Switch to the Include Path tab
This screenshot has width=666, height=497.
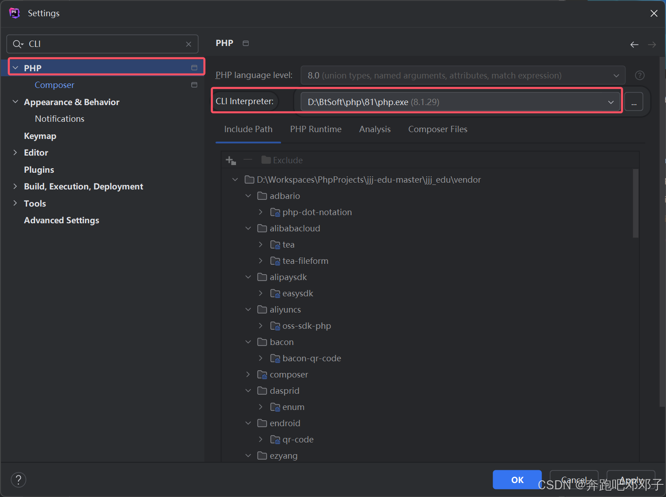248,129
